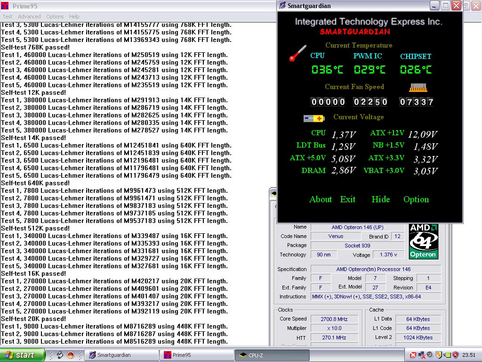The width and height of the screenshot is (482, 362).
Task: Click the Prime95 line 'Self-test 768K passed!'
Action: coord(35,48)
